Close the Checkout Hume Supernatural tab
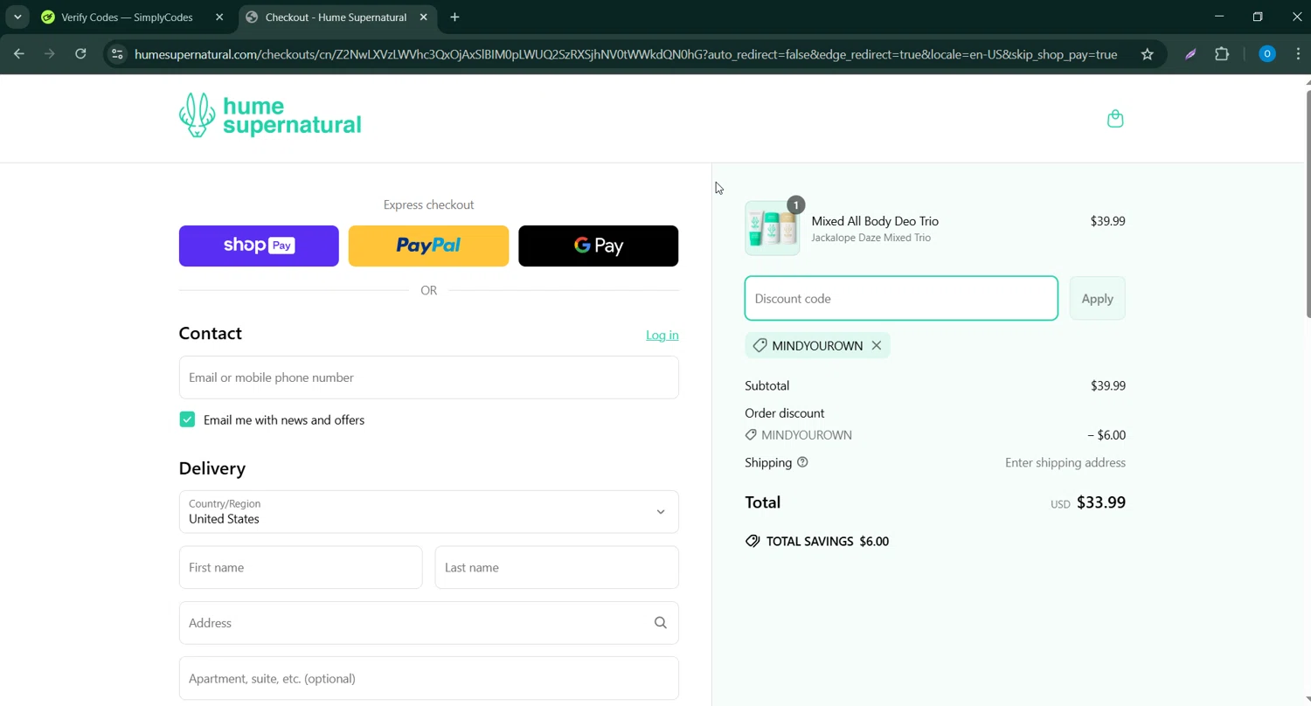 click(424, 17)
